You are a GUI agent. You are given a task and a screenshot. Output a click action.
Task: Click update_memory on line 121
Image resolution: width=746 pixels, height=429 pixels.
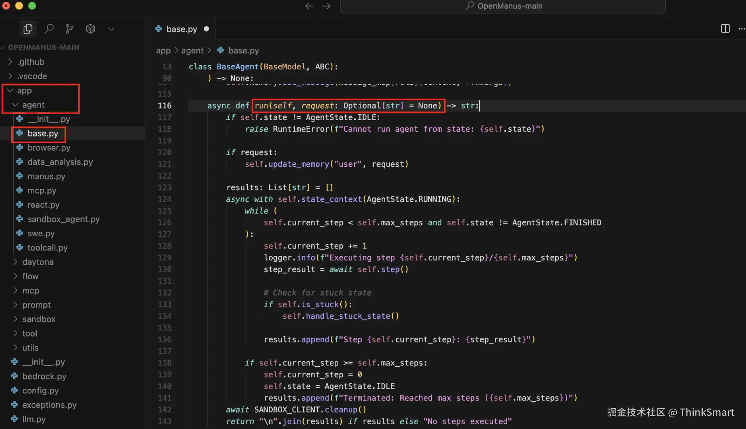299,164
